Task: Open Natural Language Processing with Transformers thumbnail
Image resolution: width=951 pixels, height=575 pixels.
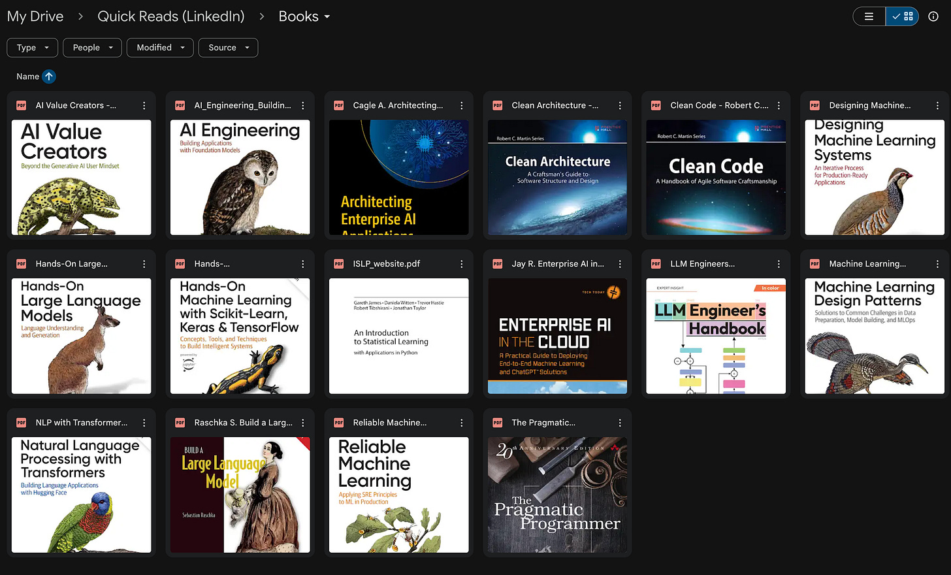Action: (x=82, y=495)
